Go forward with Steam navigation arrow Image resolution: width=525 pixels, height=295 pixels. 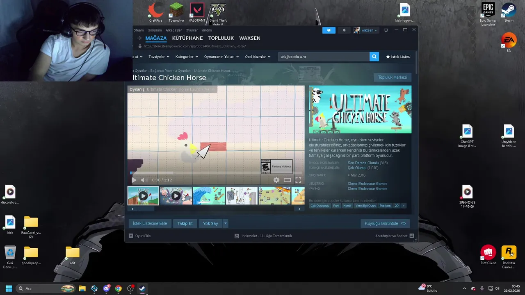[x=139, y=38]
